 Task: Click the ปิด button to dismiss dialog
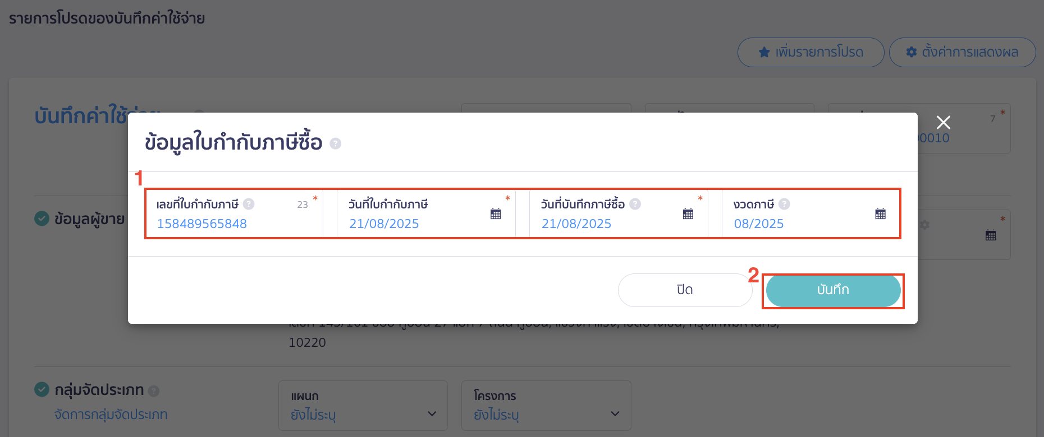point(685,290)
